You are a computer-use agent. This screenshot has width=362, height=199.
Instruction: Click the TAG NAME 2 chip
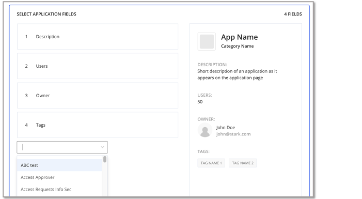click(243, 163)
